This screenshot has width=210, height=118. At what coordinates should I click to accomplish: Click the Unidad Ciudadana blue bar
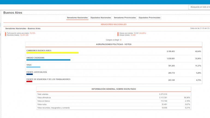[x=48, y=60]
